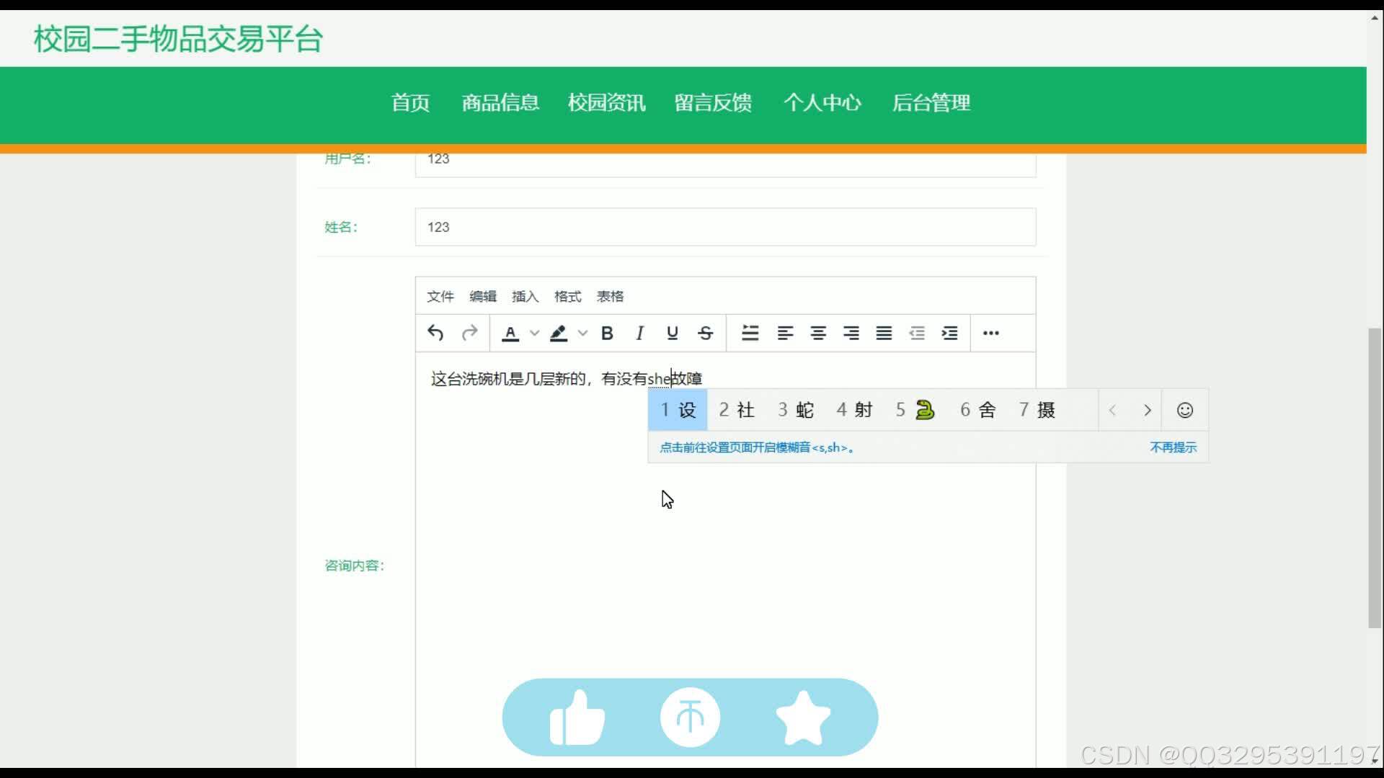
Task: Show more toolbar options (three dots)
Action: [x=991, y=333]
